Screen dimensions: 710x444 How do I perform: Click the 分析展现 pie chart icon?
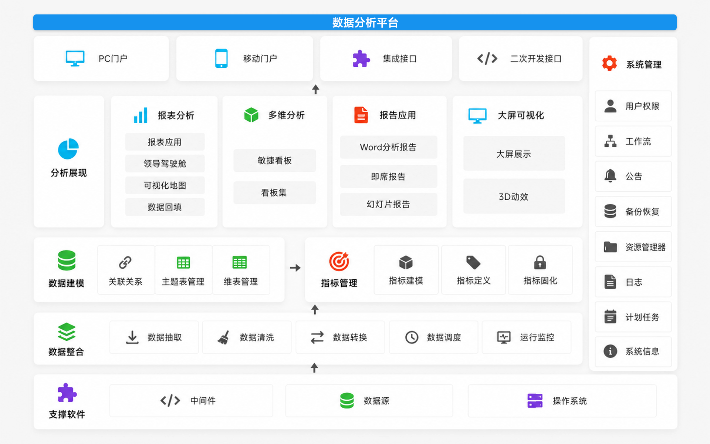(68, 149)
